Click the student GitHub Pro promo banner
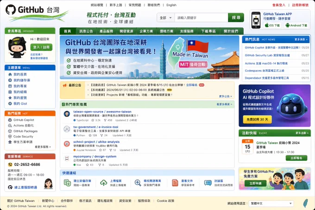315x210 pixels. click(x=275, y=178)
